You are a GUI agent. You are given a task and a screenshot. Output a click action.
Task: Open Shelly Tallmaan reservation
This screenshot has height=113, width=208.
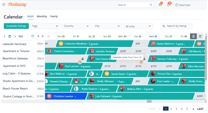(x=110, y=81)
